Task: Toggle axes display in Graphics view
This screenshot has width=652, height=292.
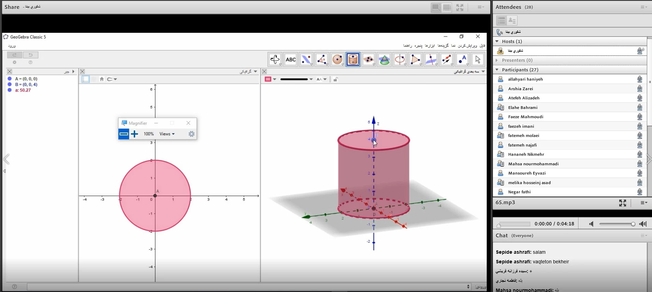Action: coord(86,79)
